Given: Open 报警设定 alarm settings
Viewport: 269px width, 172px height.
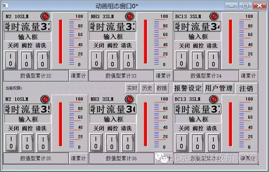Looking at the screenshot, I should [188, 88].
